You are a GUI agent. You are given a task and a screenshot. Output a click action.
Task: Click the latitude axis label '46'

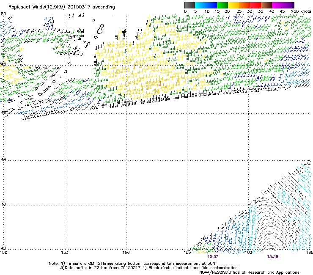[x=3, y=113]
